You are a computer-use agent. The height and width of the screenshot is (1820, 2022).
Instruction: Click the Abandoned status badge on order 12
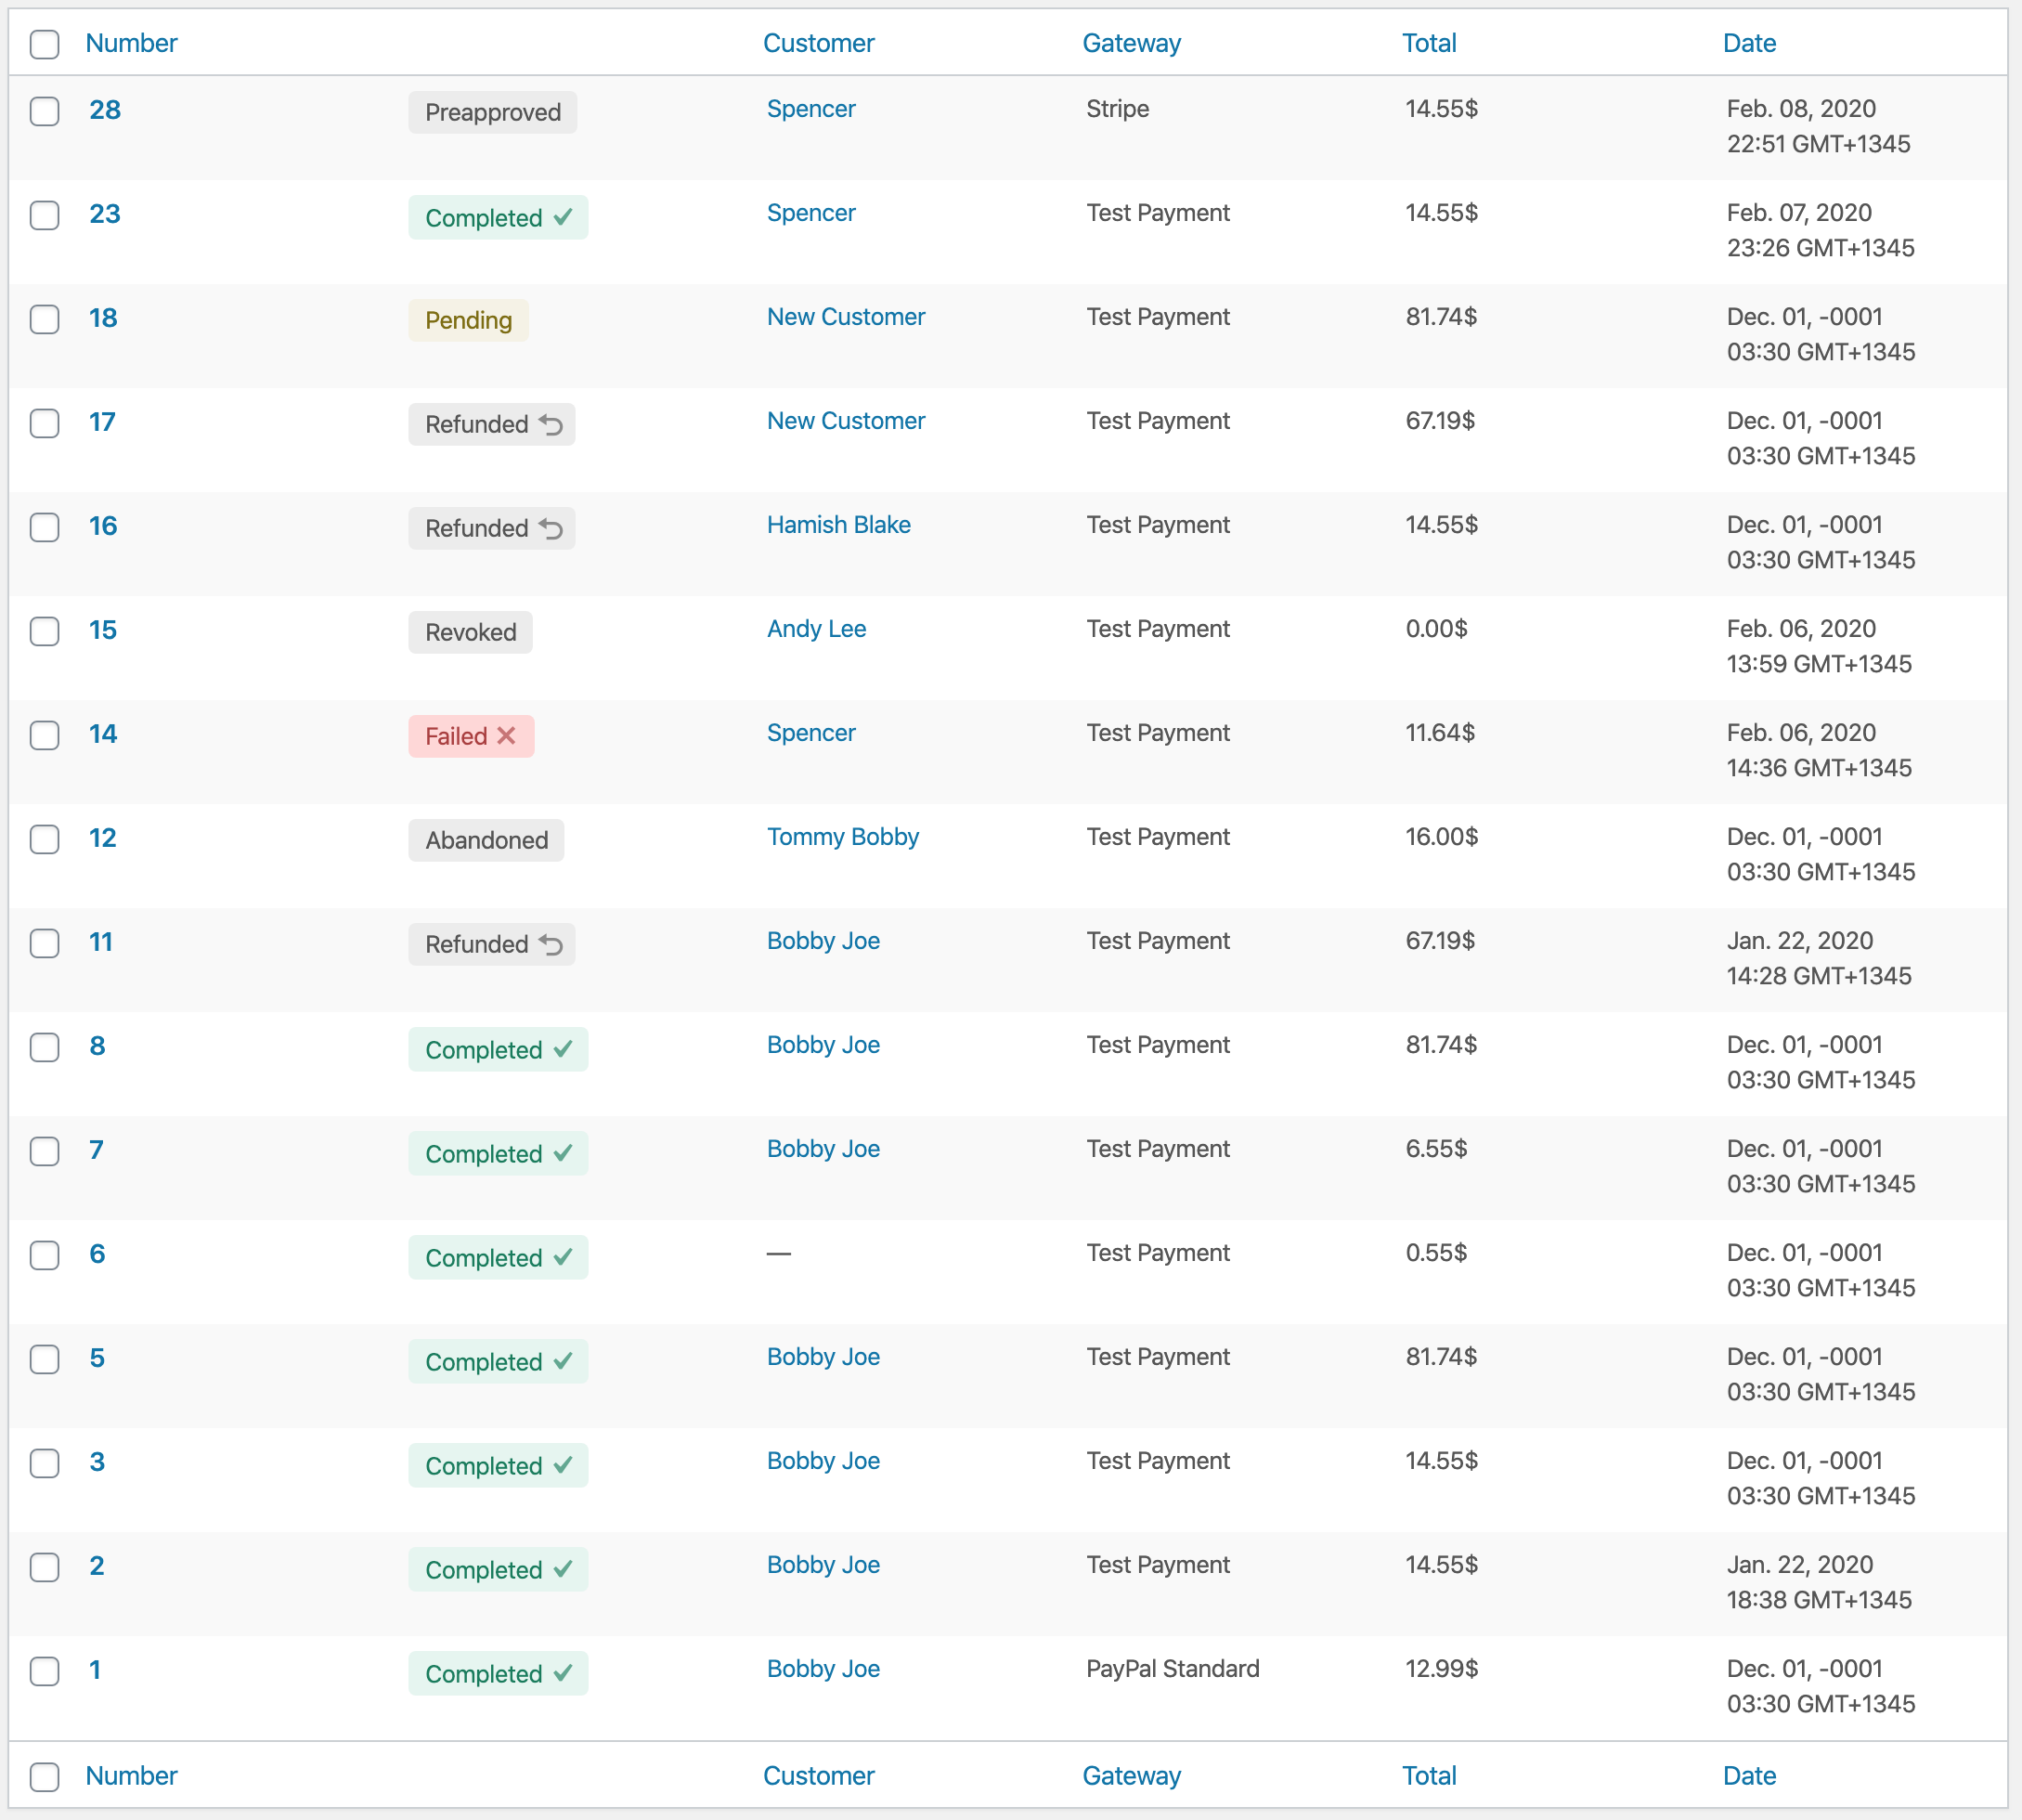click(x=487, y=840)
